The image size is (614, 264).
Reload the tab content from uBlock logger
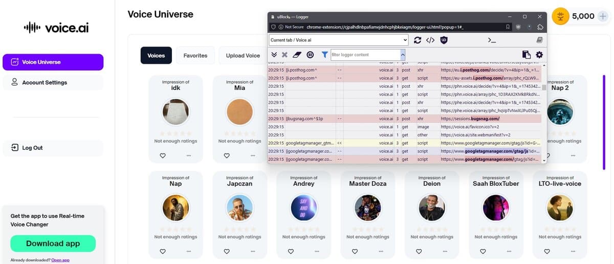pos(418,40)
